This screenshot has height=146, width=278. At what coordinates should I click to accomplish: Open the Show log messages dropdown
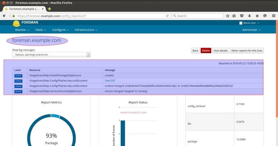(x=51, y=55)
